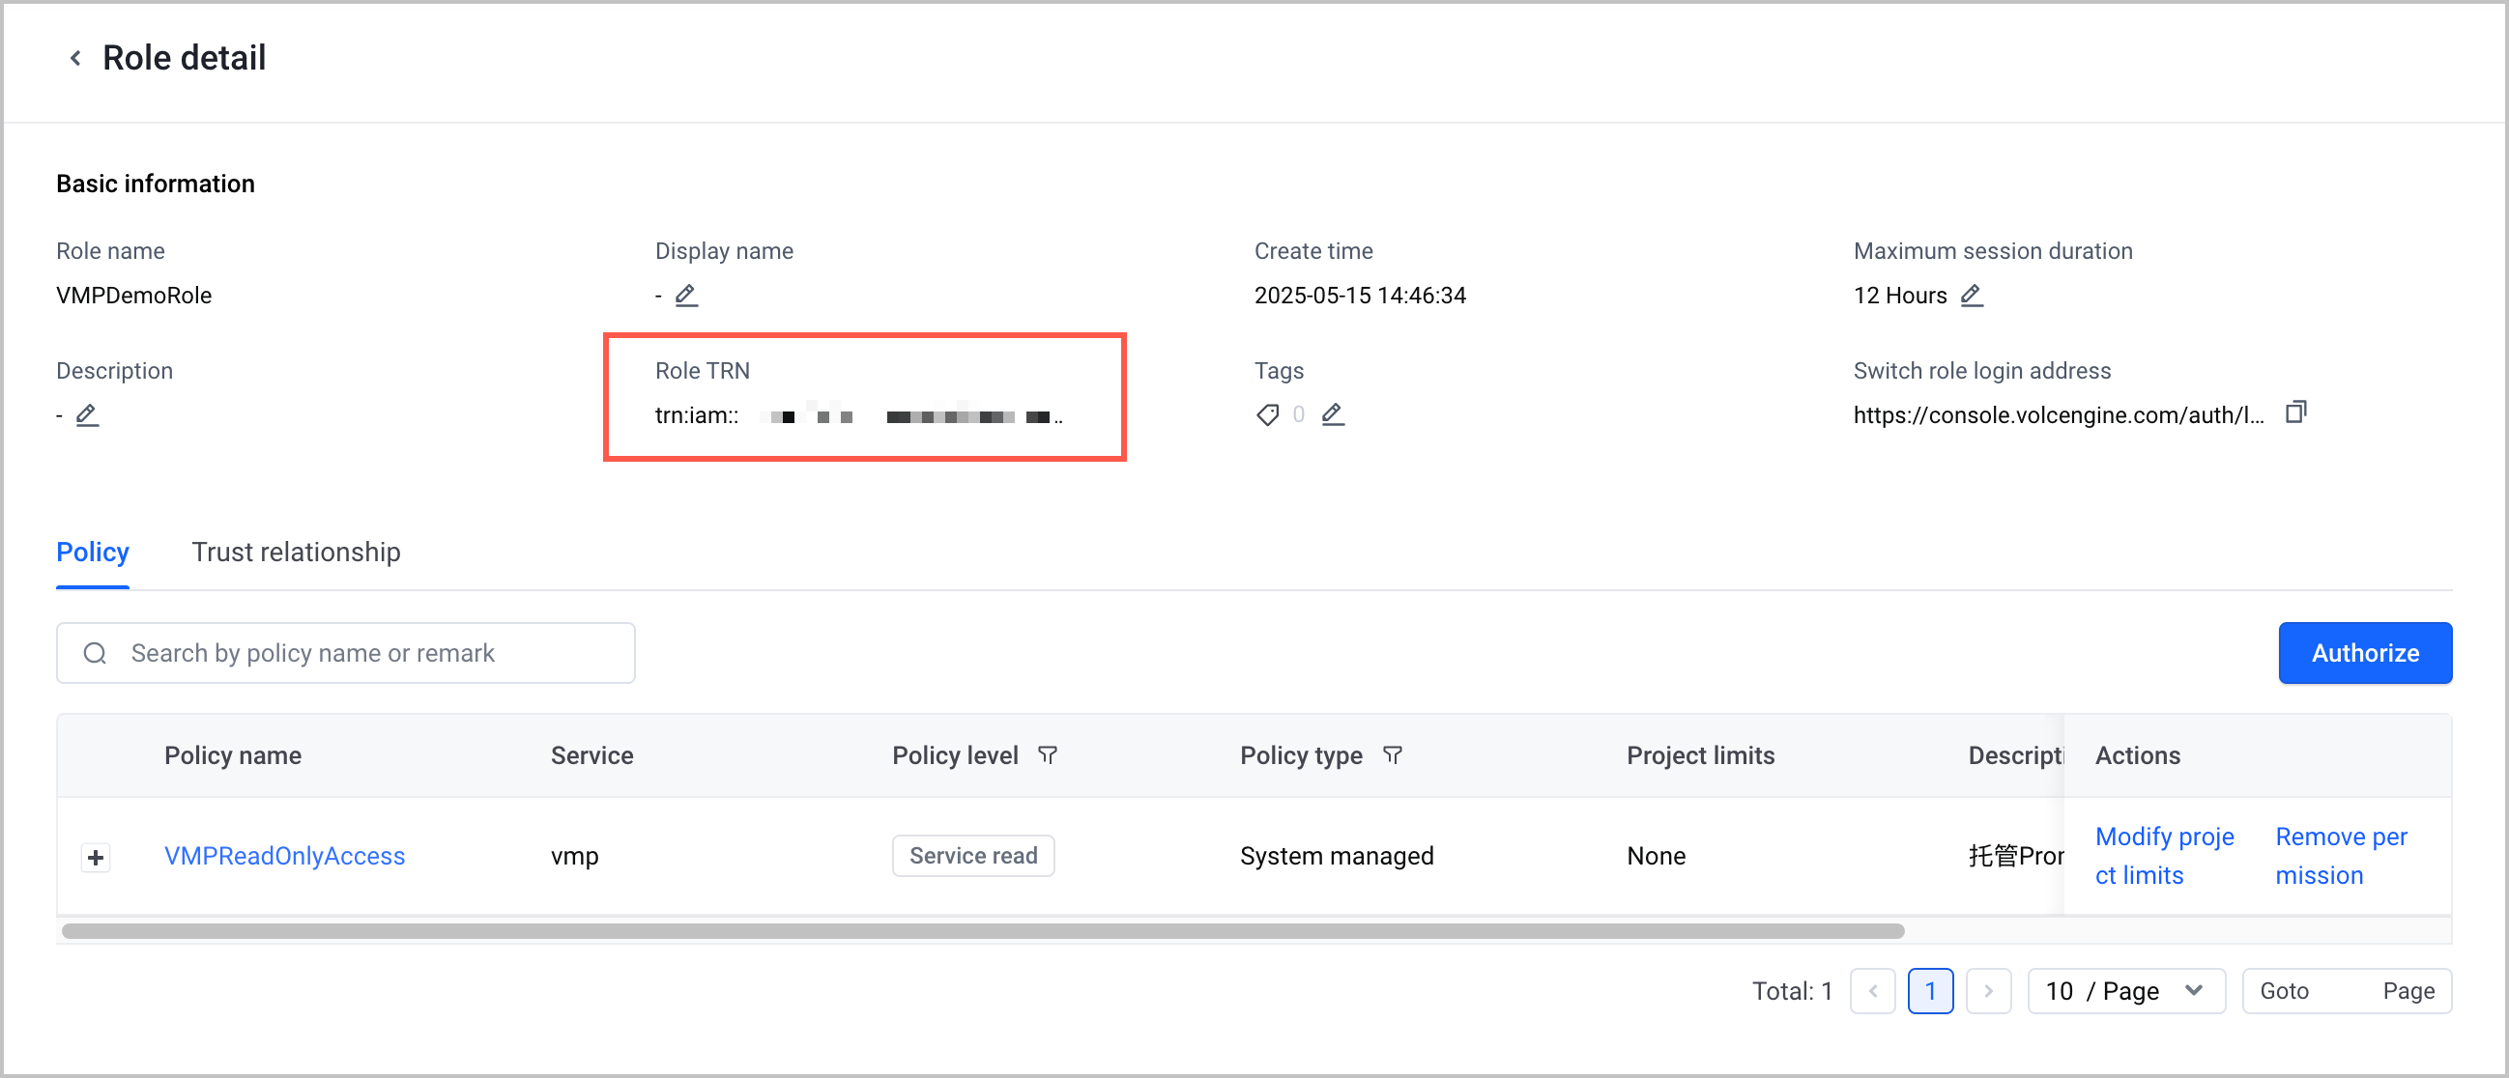Go to the previous results page
This screenshot has height=1078, width=2509.
(1872, 991)
